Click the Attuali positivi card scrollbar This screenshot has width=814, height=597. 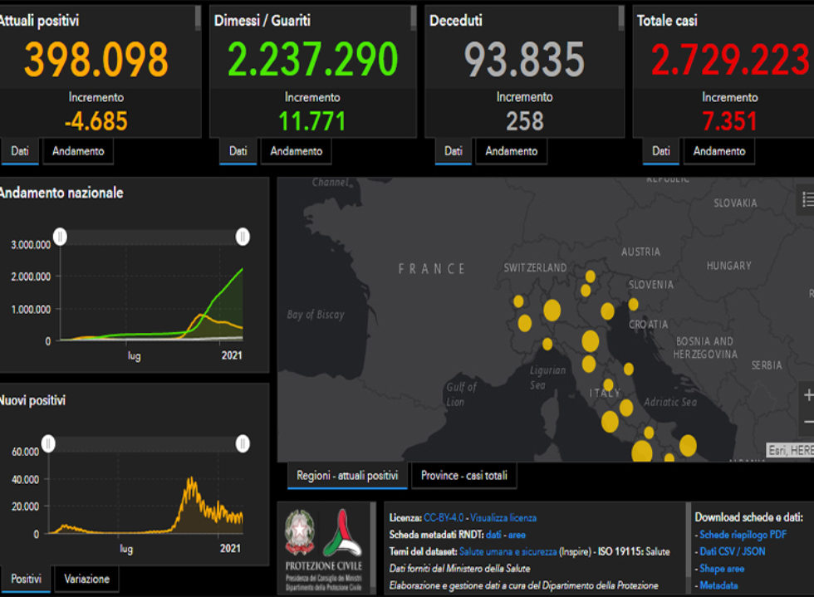tap(198, 17)
